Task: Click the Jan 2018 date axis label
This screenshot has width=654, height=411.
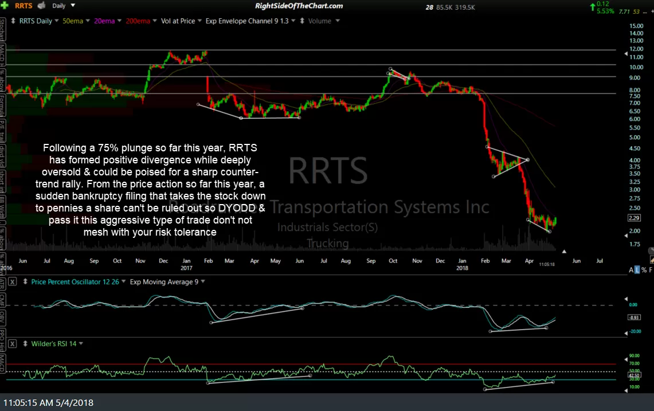Action: (462, 264)
